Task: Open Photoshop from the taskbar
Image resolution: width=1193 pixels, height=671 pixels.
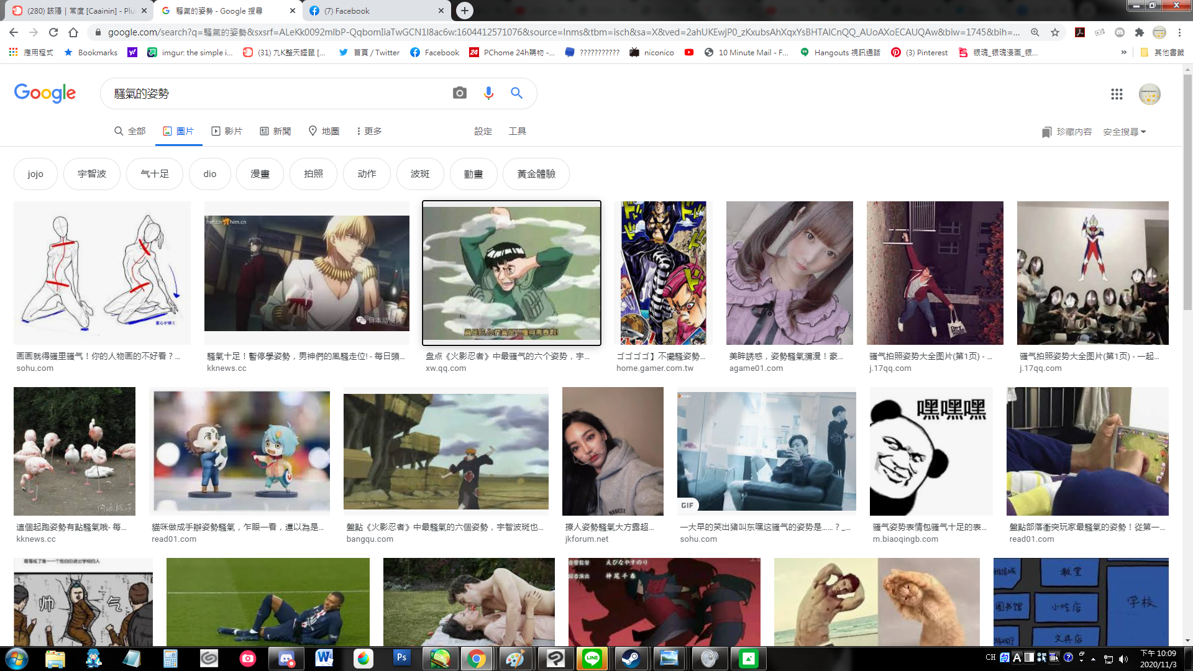Action: [401, 659]
